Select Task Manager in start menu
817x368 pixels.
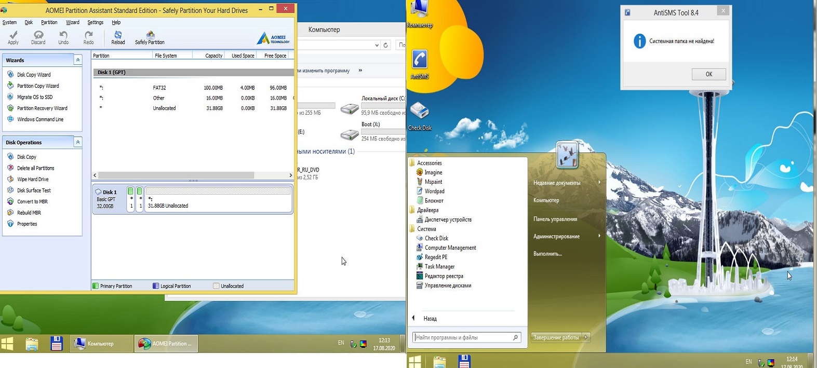pos(439,267)
